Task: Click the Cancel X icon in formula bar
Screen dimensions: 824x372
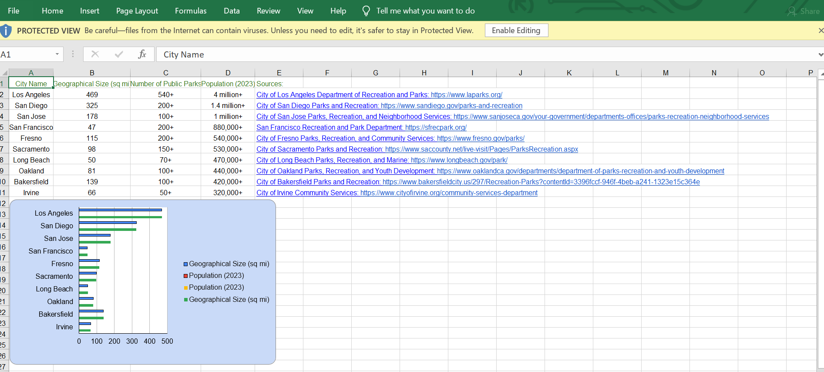Action: click(x=95, y=54)
